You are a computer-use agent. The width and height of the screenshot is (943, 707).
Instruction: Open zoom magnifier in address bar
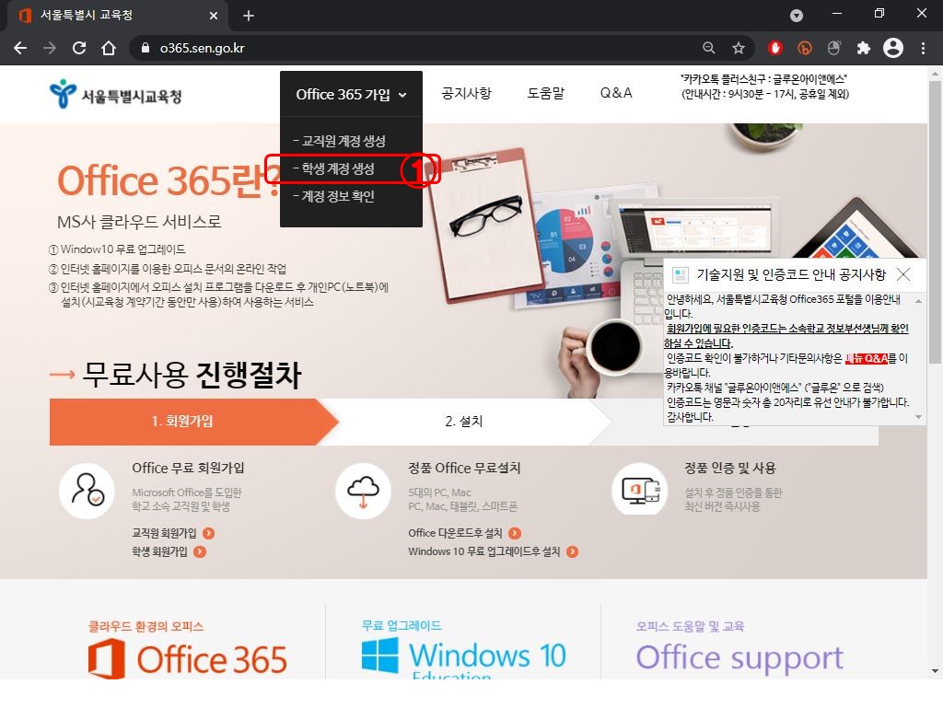709,48
